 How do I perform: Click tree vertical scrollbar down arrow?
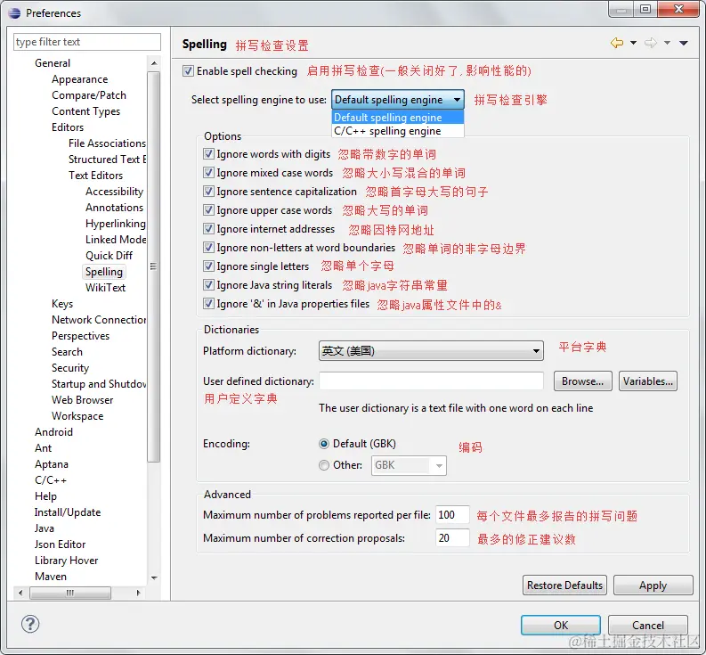[x=154, y=577]
